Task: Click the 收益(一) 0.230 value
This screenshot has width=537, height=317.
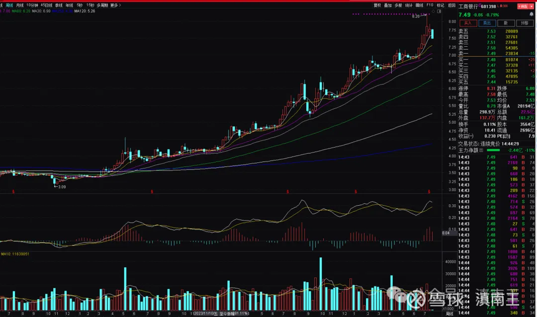Action: (490, 136)
